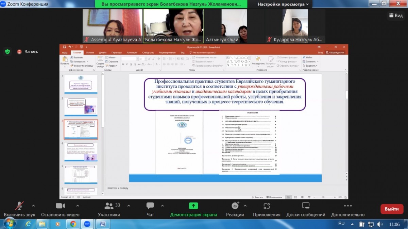Click the Вид view button
The height and width of the screenshot is (229, 408).
pyautogui.click(x=396, y=16)
